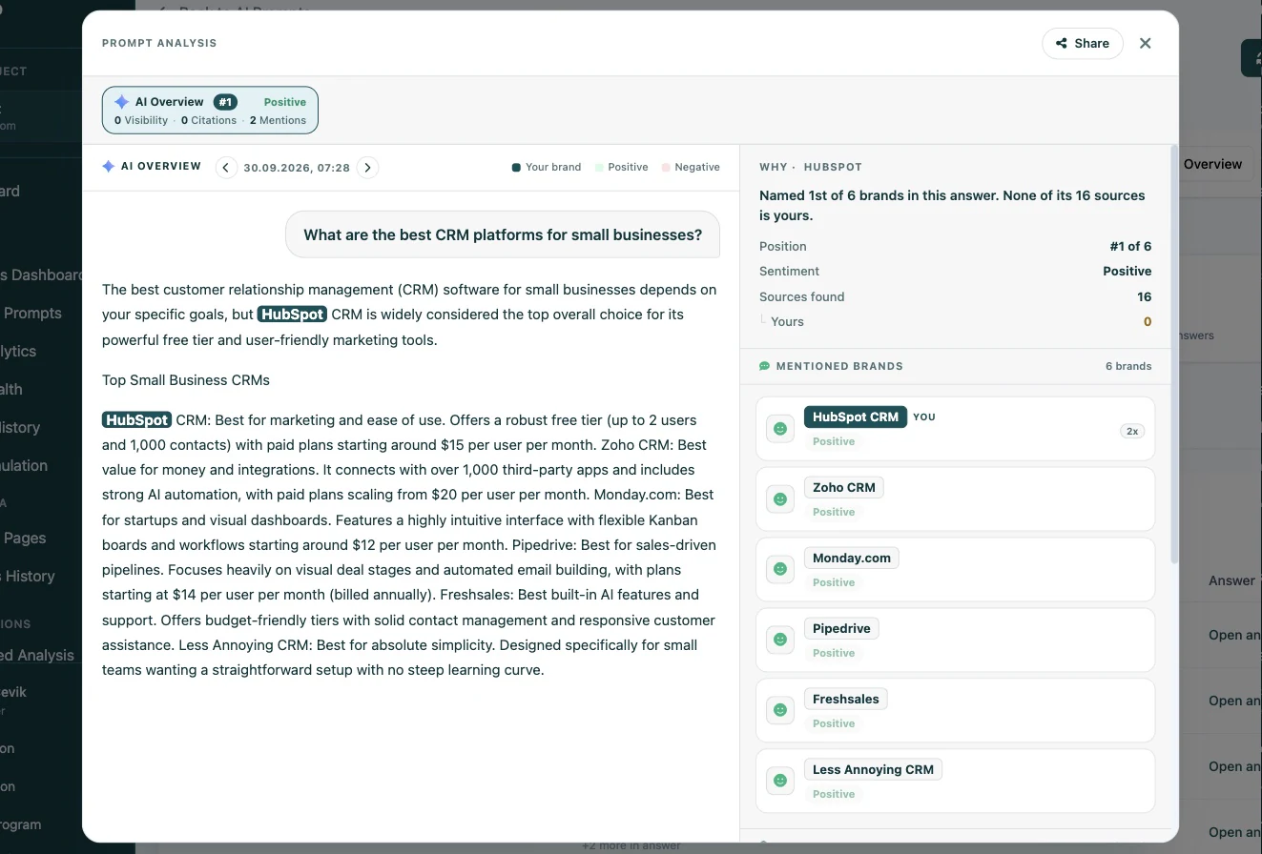Click the smiley icon on the HubSpot CRM card

point(780,429)
